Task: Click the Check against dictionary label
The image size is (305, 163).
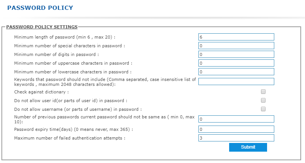Action: pyautogui.click(x=41, y=92)
